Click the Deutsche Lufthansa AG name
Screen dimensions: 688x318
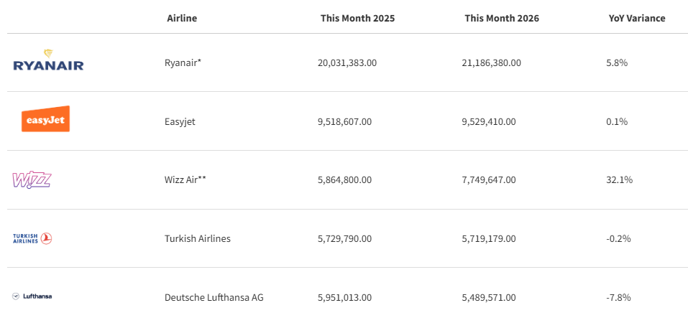(x=214, y=297)
